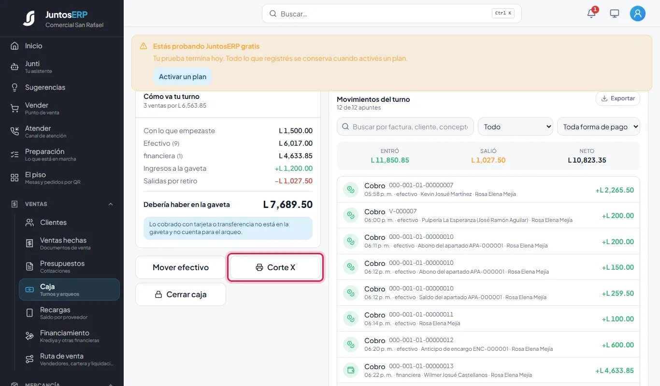Open the user profile avatar

[638, 14]
